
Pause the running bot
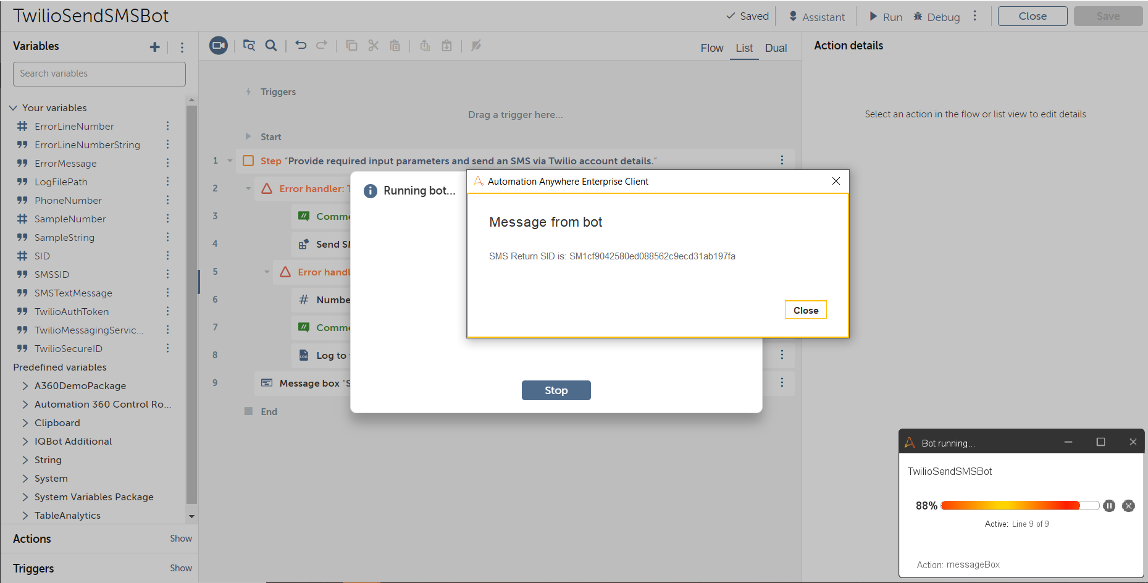pos(1109,506)
